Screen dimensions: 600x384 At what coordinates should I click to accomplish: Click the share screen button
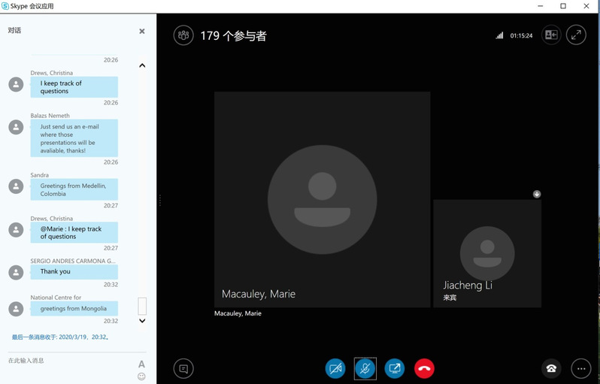[x=395, y=368]
